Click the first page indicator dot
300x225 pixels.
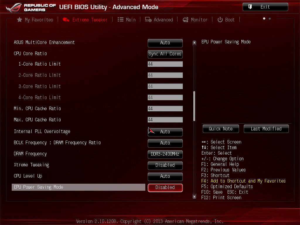(x=264, y=18)
